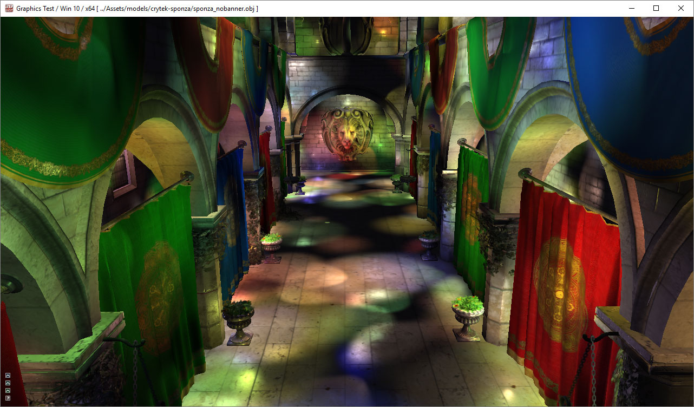Click the Graphics Test application icon
This screenshot has width=694, height=407.
[x=9, y=8]
